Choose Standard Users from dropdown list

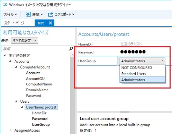[142, 74]
